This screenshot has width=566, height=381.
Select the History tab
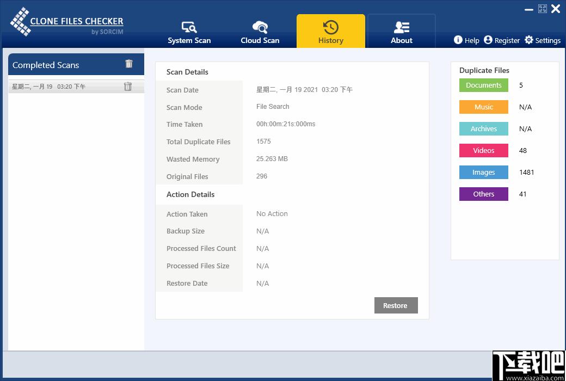click(x=331, y=32)
